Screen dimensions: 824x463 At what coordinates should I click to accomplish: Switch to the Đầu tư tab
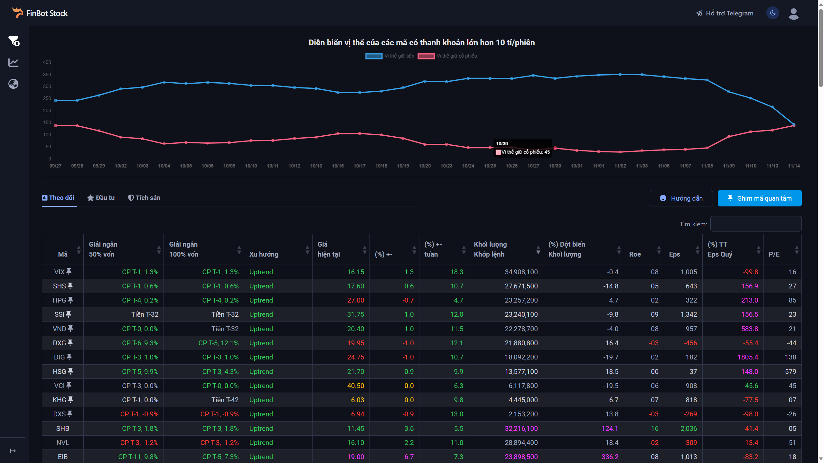click(101, 198)
